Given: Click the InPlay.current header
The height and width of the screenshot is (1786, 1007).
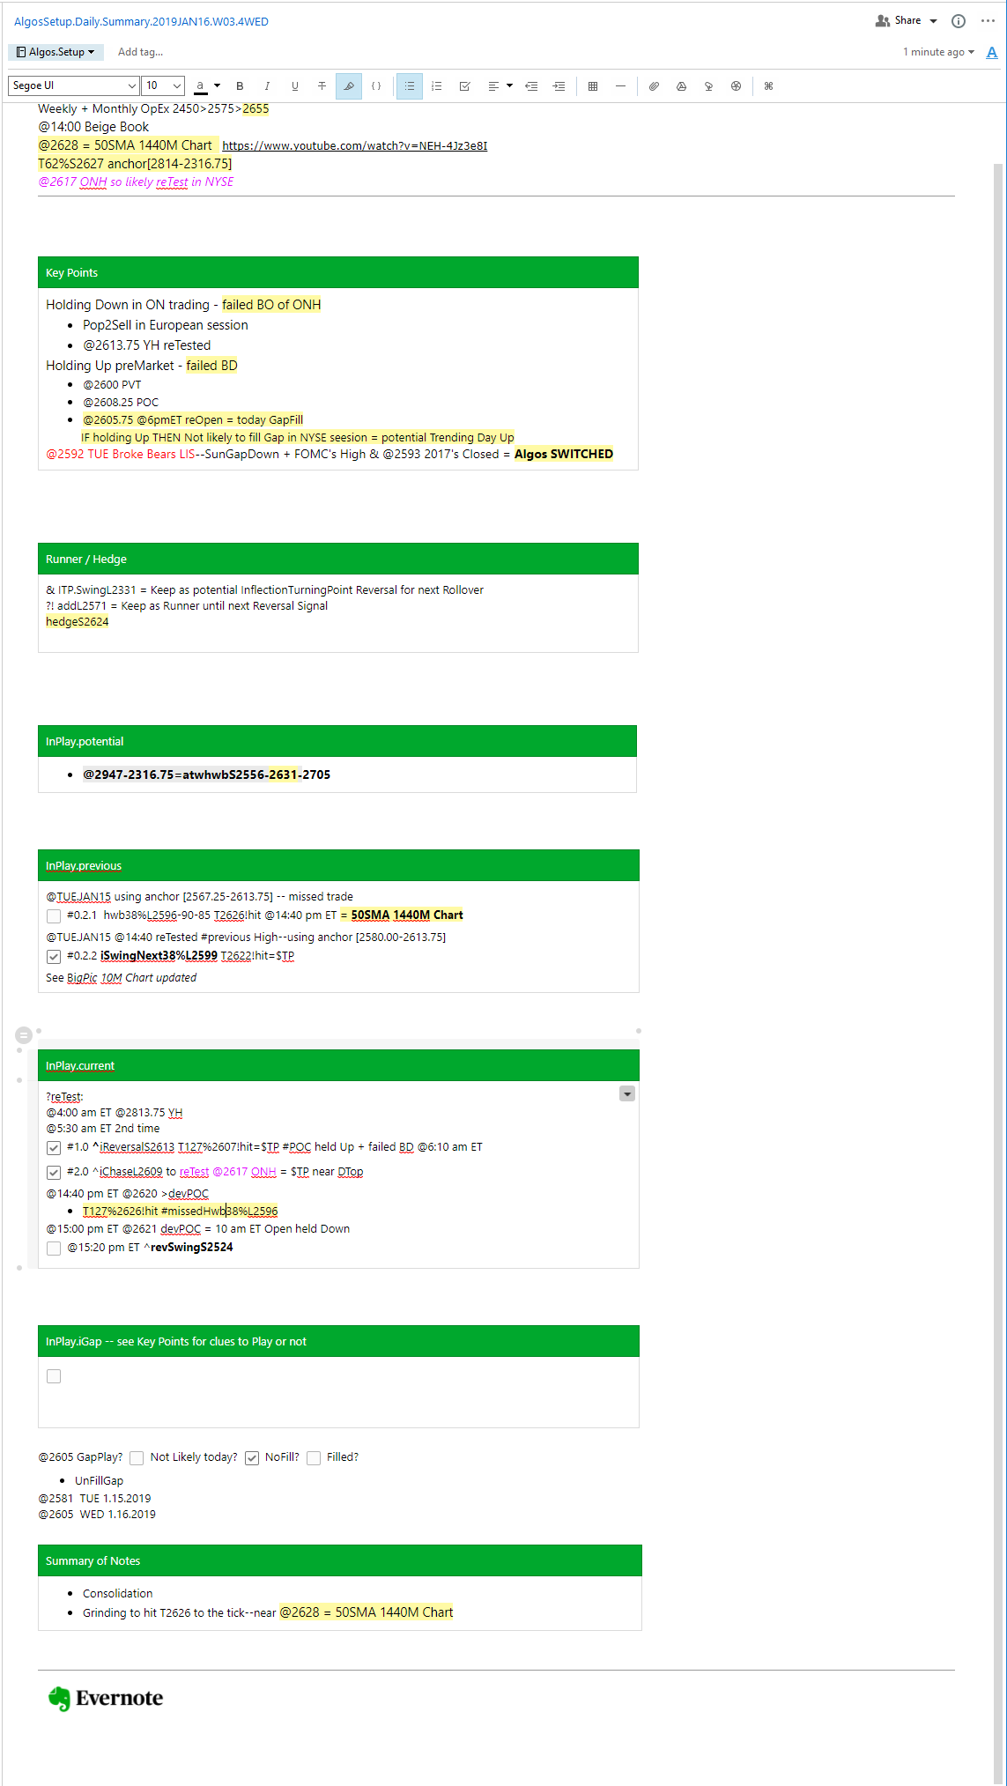Looking at the screenshot, I should coord(338,1066).
